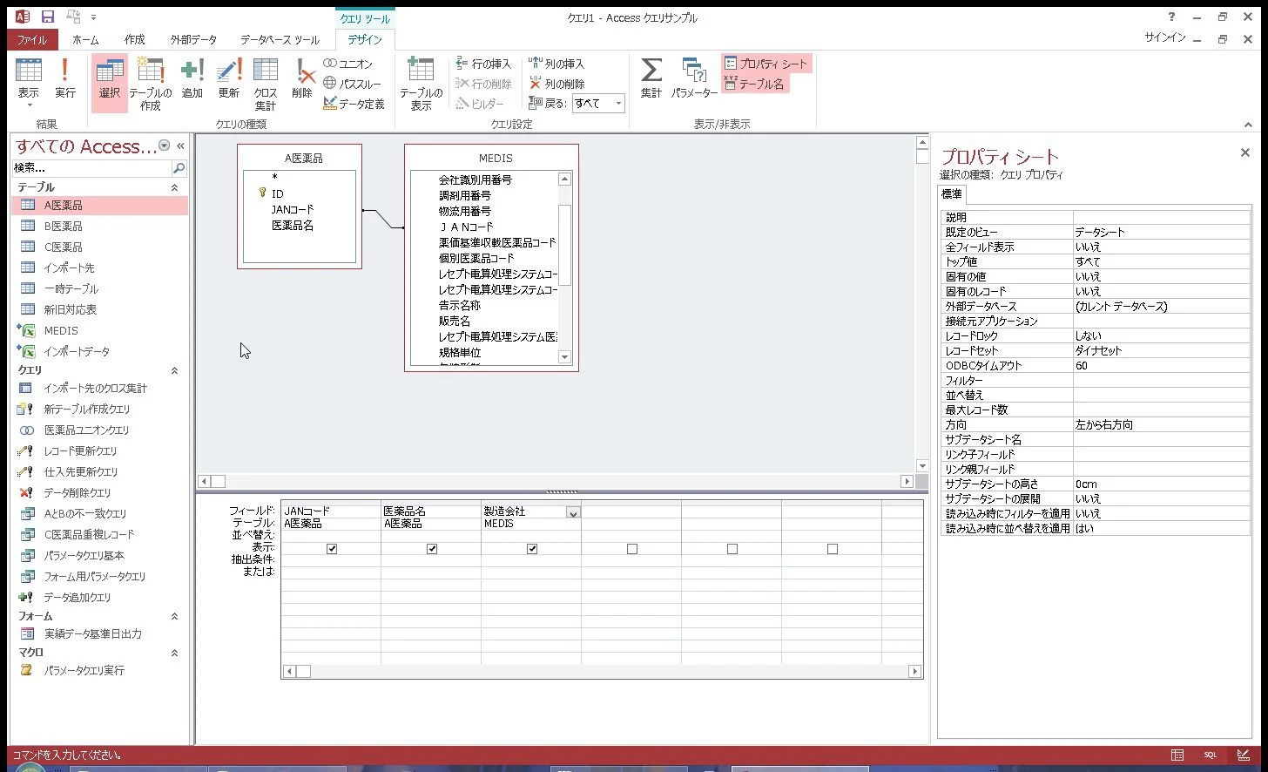This screenshot has width=1268, height=772.
Task: Check 表示 box in fourth grid column
Action: [632, 549]
